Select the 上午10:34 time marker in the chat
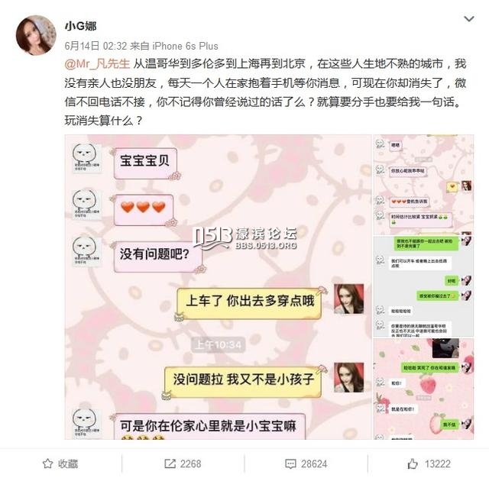The width and height of the screenshot is (489, 478). 218,344
